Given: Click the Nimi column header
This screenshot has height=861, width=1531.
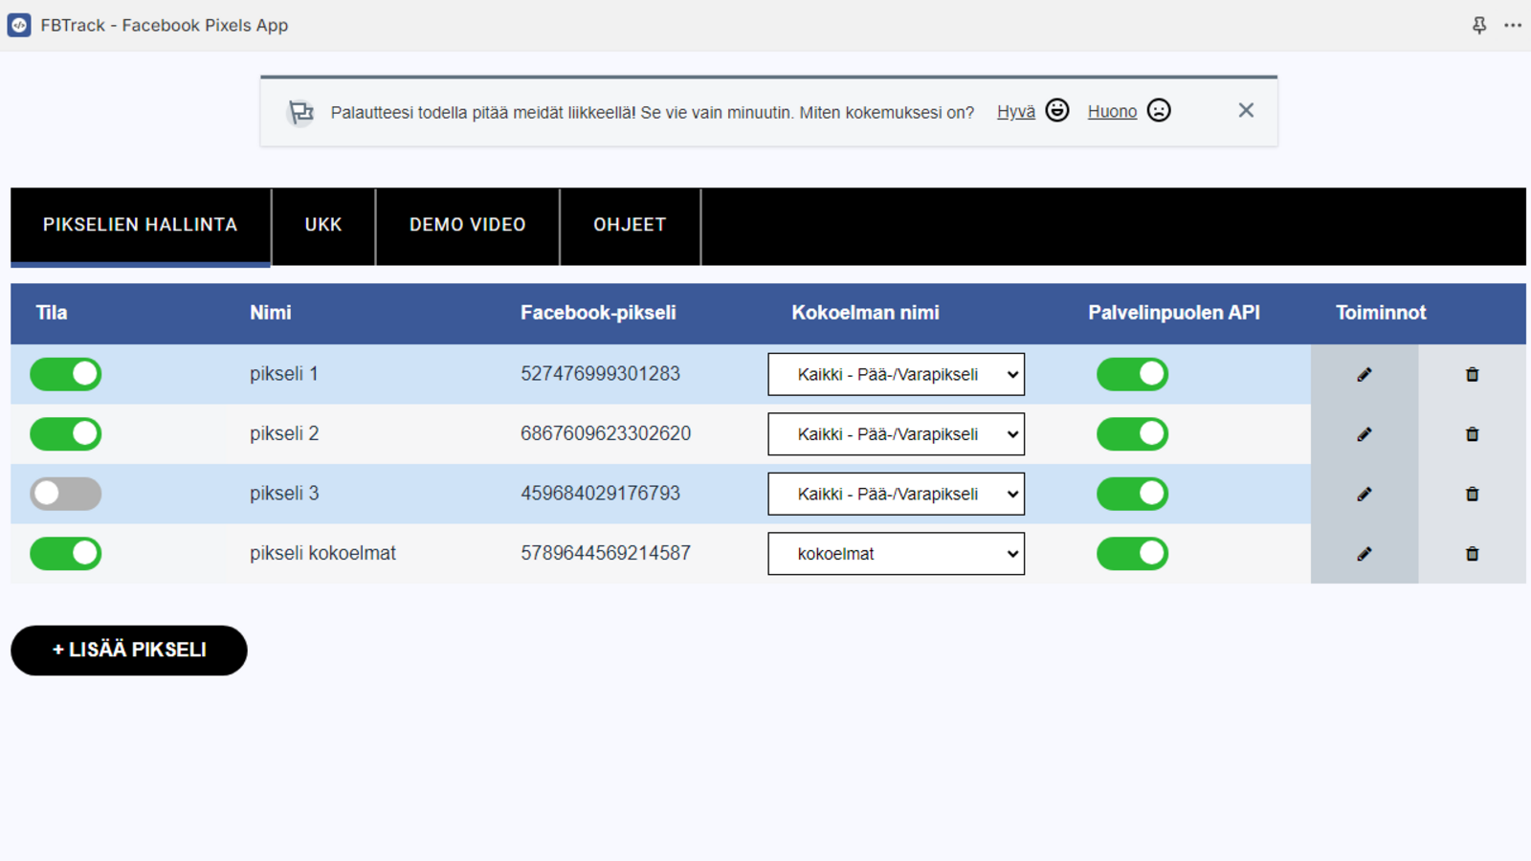Looking at the screenshot, I should (271, 313).
